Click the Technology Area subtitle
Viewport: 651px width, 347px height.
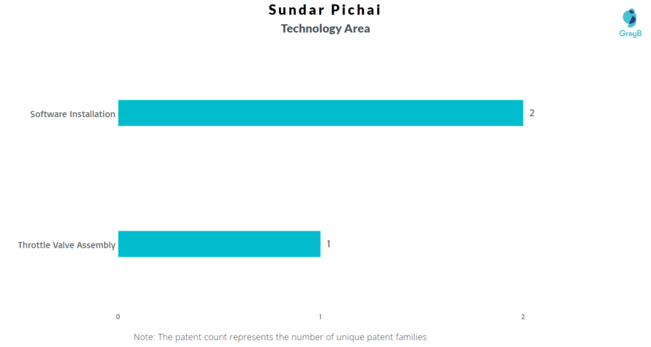click(x=325, y=29)
